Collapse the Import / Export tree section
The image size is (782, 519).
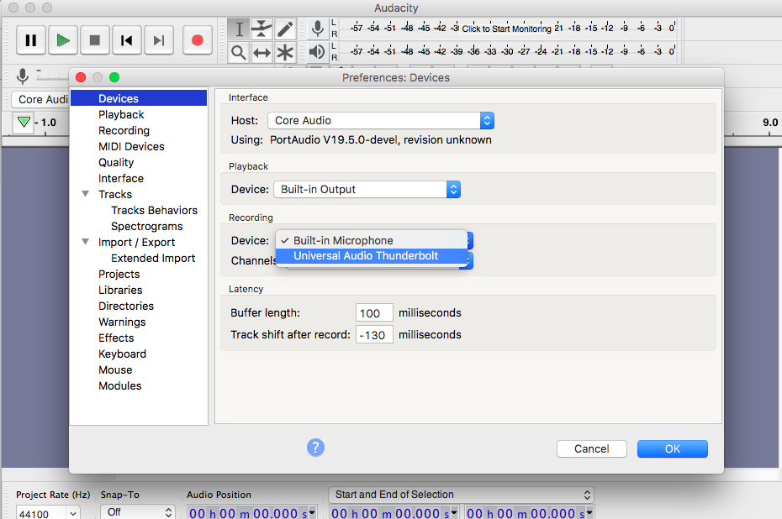(85, 242)
